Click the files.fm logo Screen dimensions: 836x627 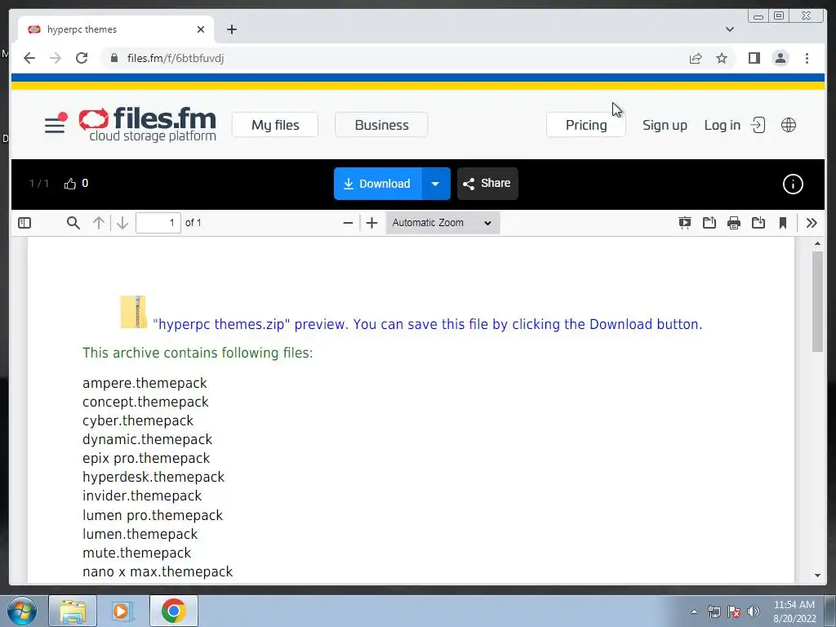(148, 124)
